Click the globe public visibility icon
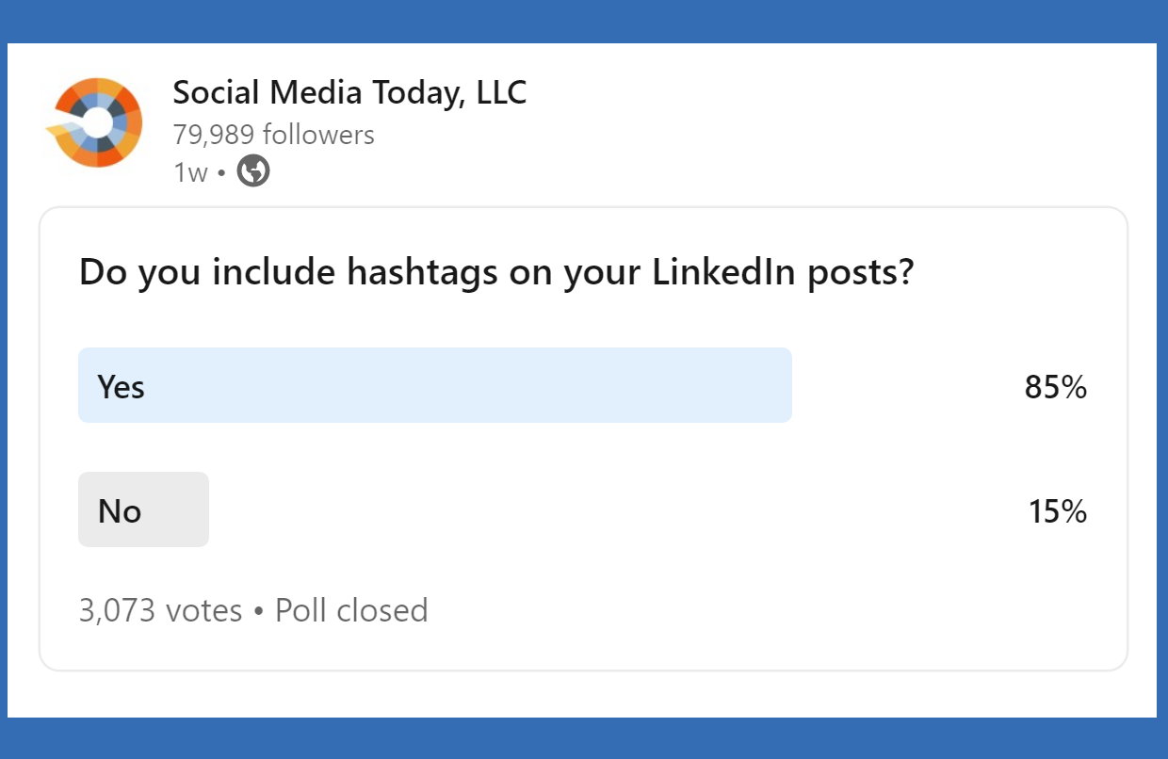This screenshot has height=759, width=1168. tap(253, 171)
